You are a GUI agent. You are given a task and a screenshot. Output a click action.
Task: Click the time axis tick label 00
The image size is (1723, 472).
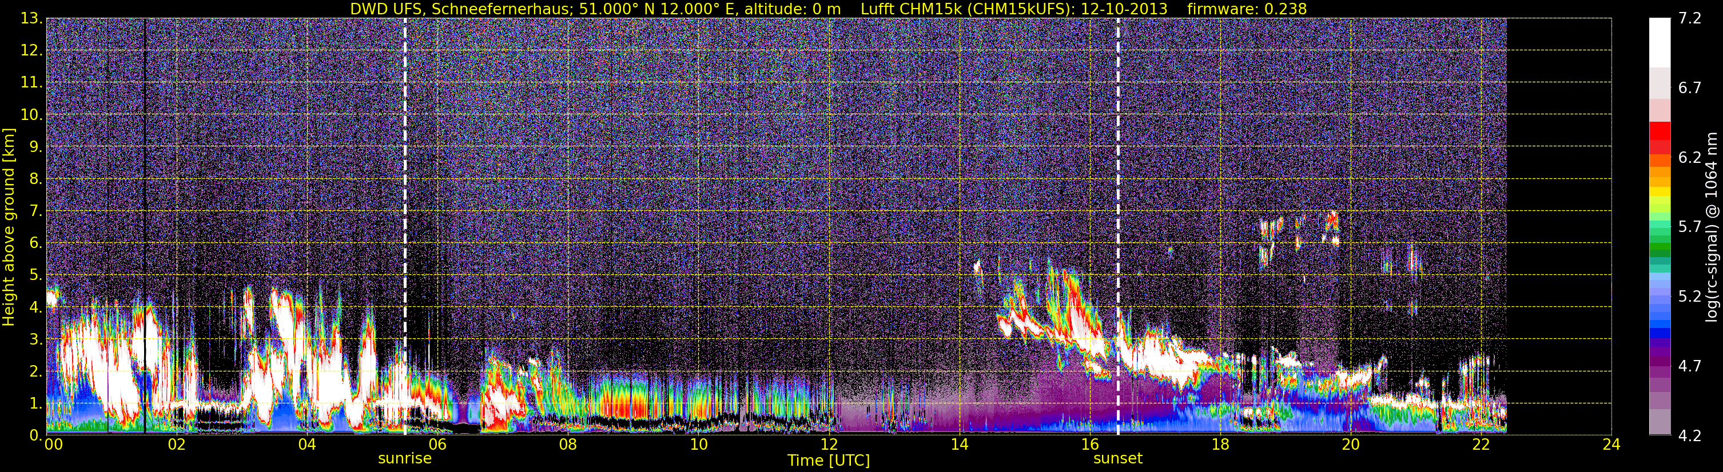(54, 445)
